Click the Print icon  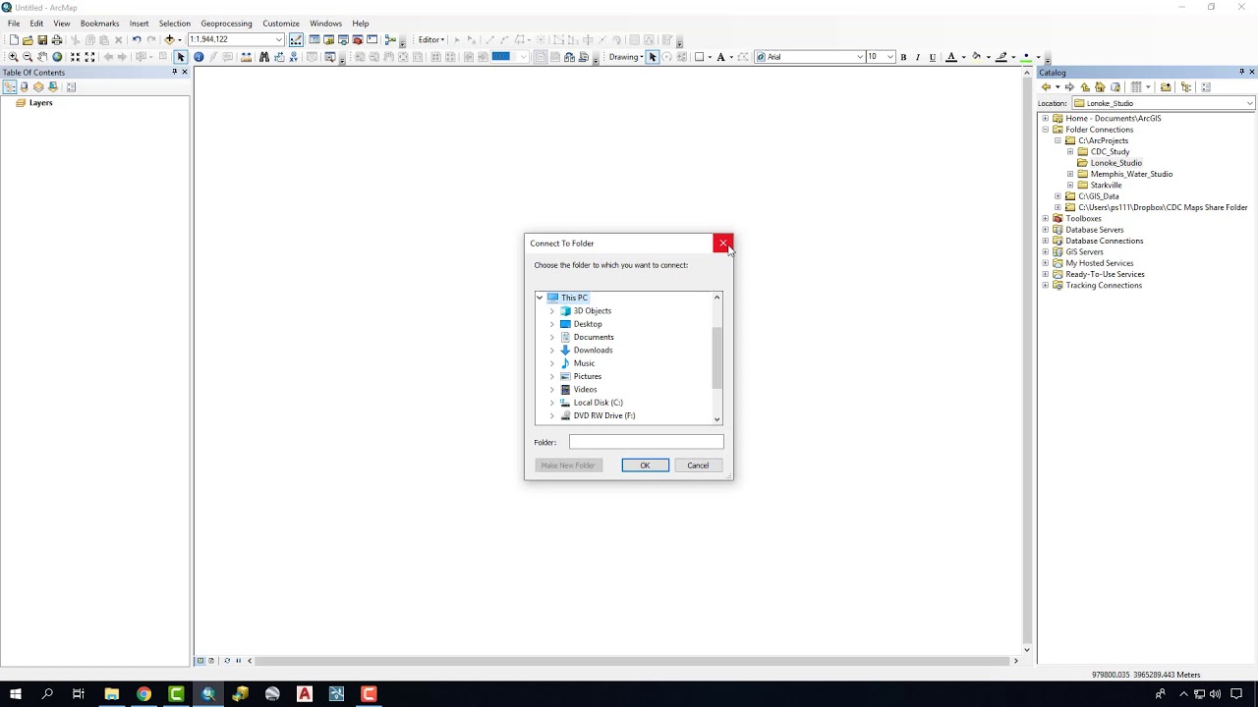[57, 39]
